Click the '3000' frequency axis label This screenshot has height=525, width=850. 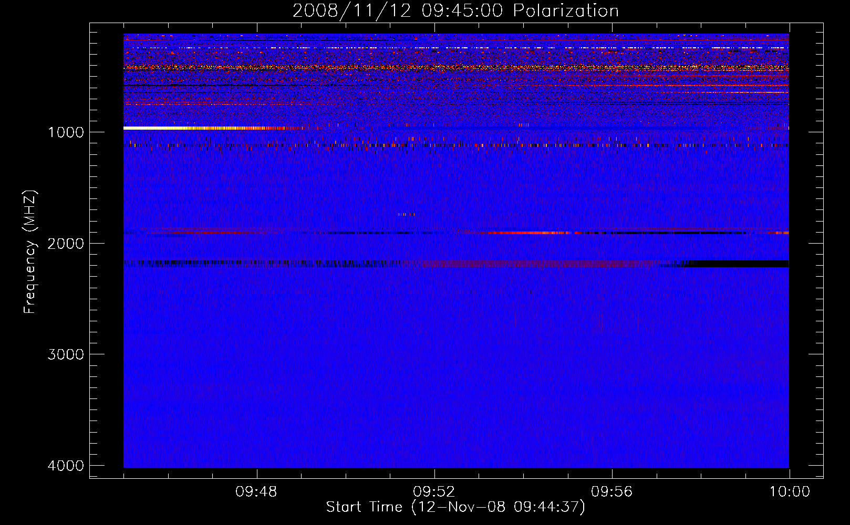[66, 354]
